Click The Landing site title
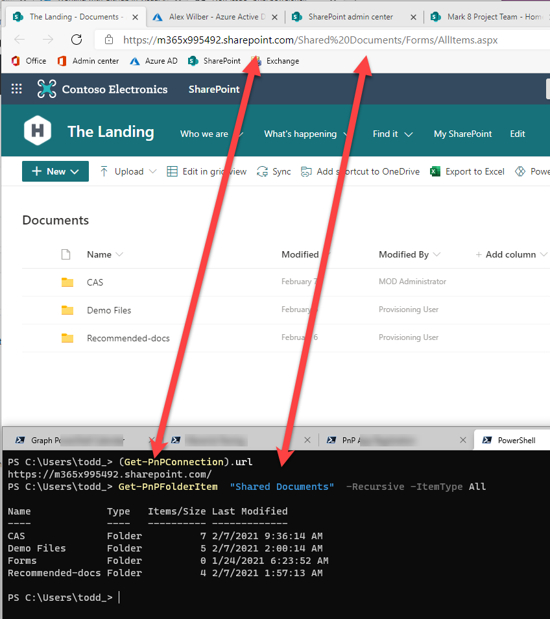The image size is (550, 619). pyautogui.click(x=111, y=132)
